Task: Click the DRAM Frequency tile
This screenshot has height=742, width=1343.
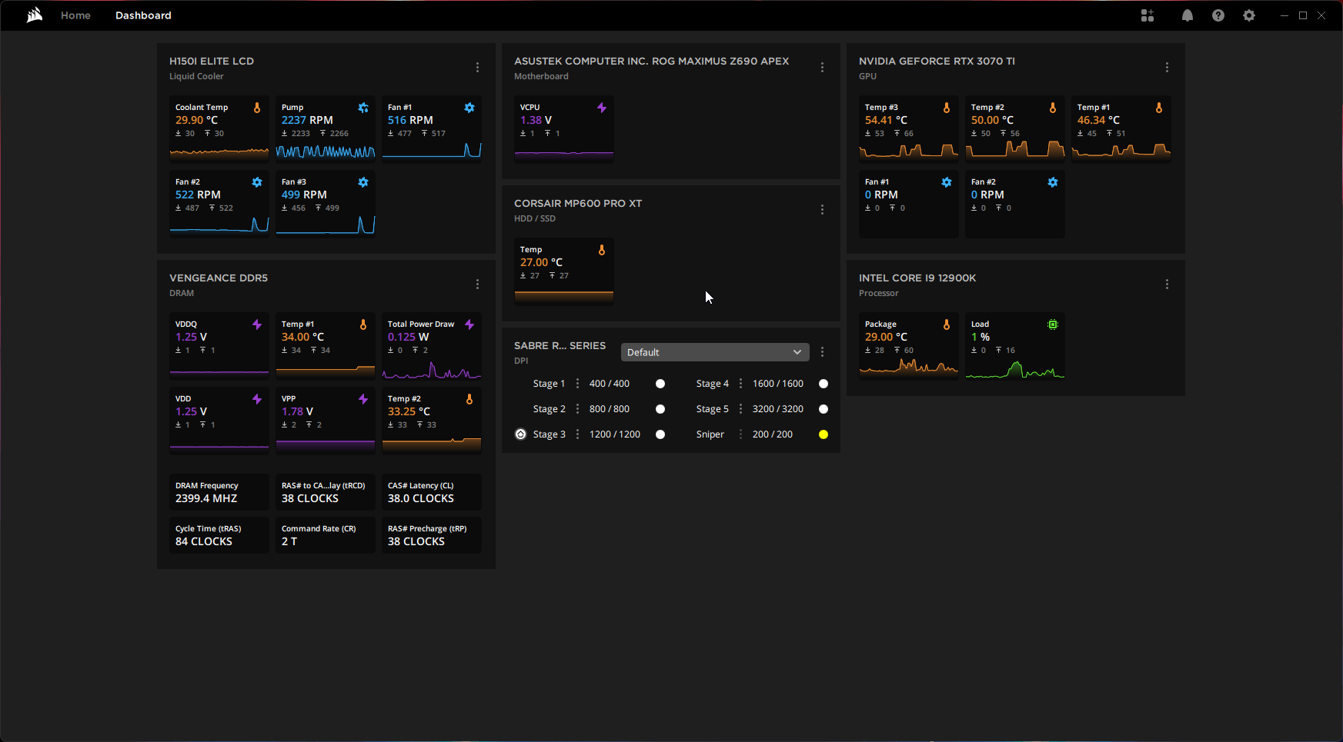Action: click(x=219, y=492)
